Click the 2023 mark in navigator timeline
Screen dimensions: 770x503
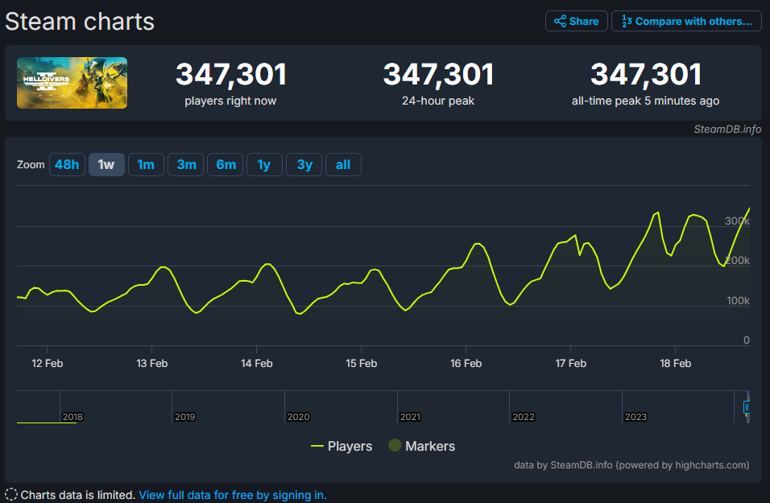635,417
